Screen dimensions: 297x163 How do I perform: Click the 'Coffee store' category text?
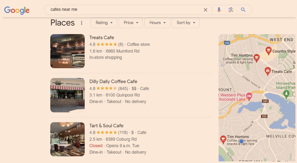(138, 44)
